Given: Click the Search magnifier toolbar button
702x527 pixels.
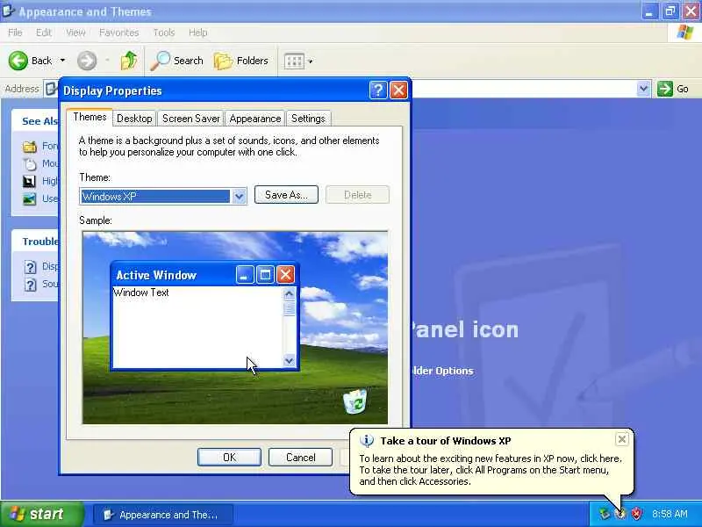Looking at the screenshot, I should 176,61.
